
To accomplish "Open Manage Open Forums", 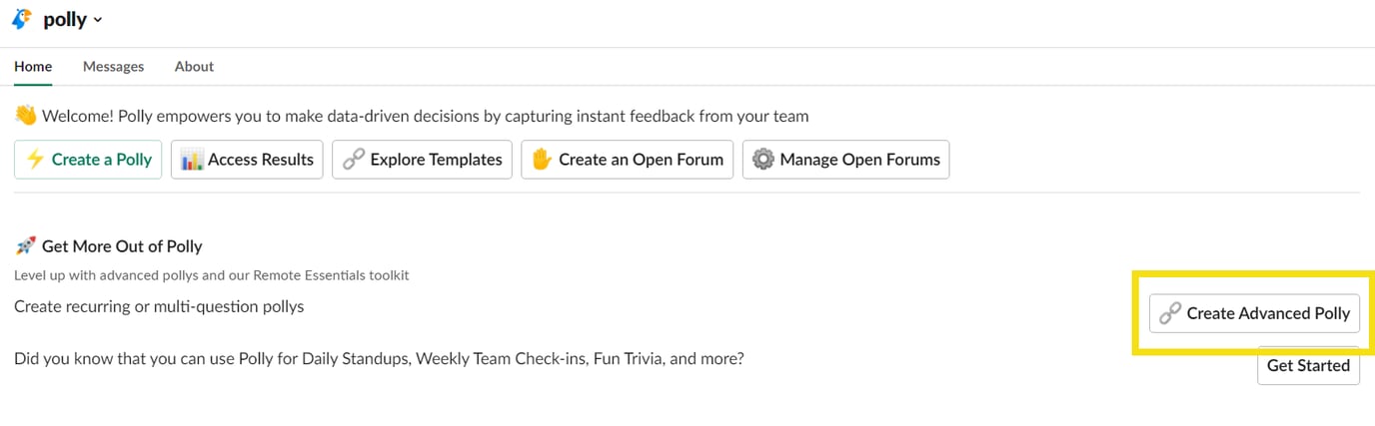I will (x=845, y=160).
